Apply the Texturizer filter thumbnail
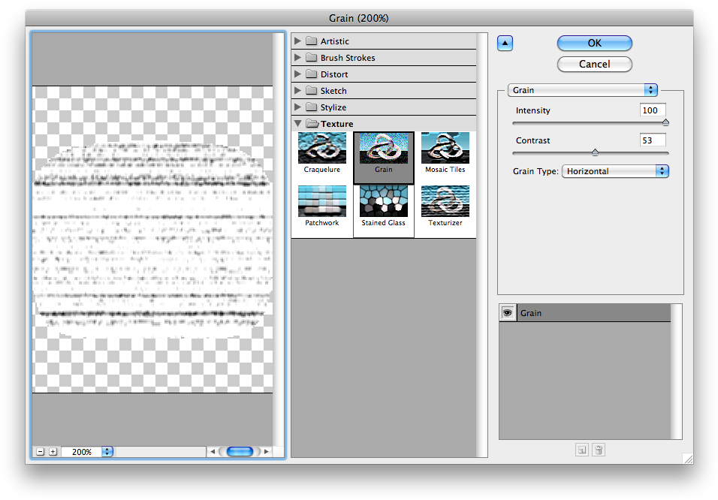The image size is (718, 500). [x=445, y=202]
